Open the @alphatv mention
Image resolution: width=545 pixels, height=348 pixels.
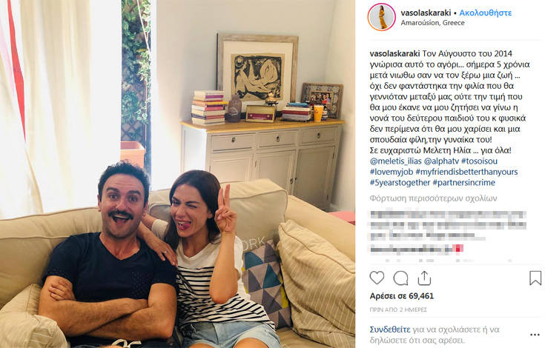point(441,161)
